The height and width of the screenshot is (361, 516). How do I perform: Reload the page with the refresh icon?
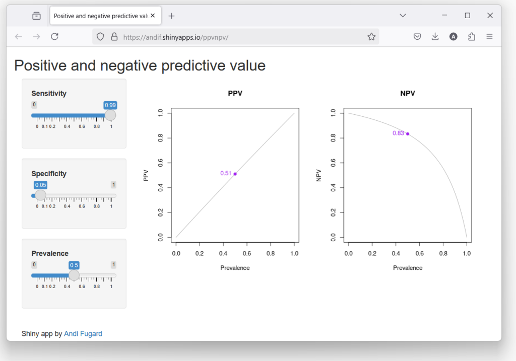click(54, 36)
